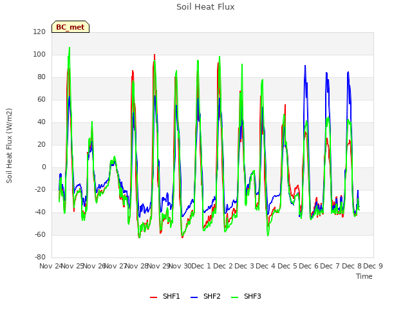Click the '100' y-axis tick label

click(39, 54)
